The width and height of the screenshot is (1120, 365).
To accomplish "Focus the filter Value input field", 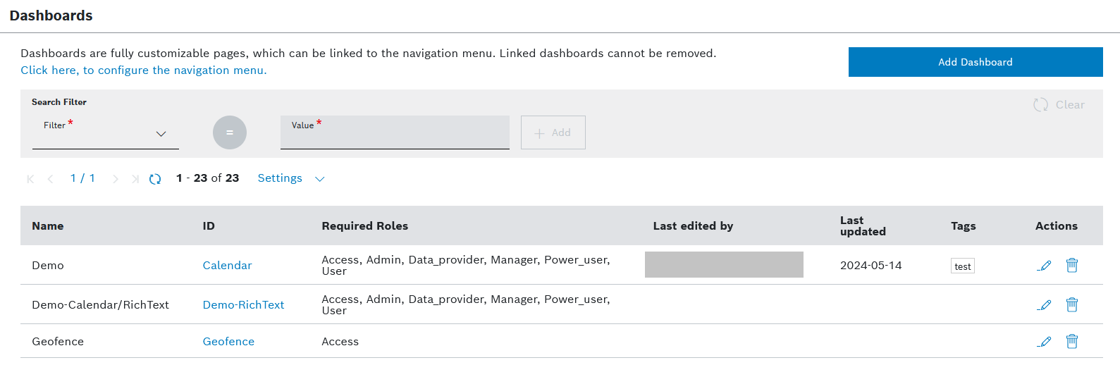I will pos(395,134).
